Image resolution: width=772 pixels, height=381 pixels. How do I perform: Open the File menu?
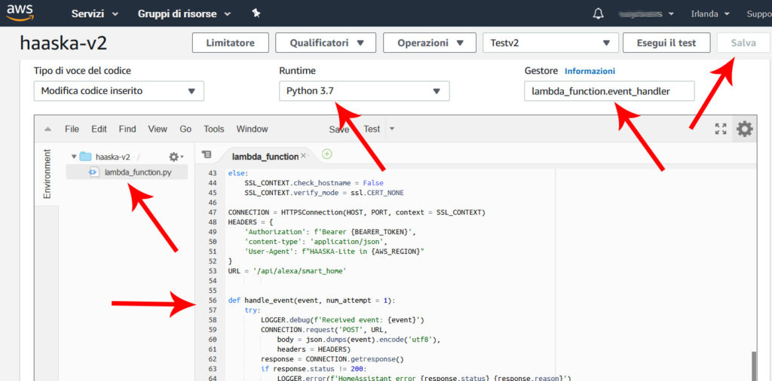(72, 130)
